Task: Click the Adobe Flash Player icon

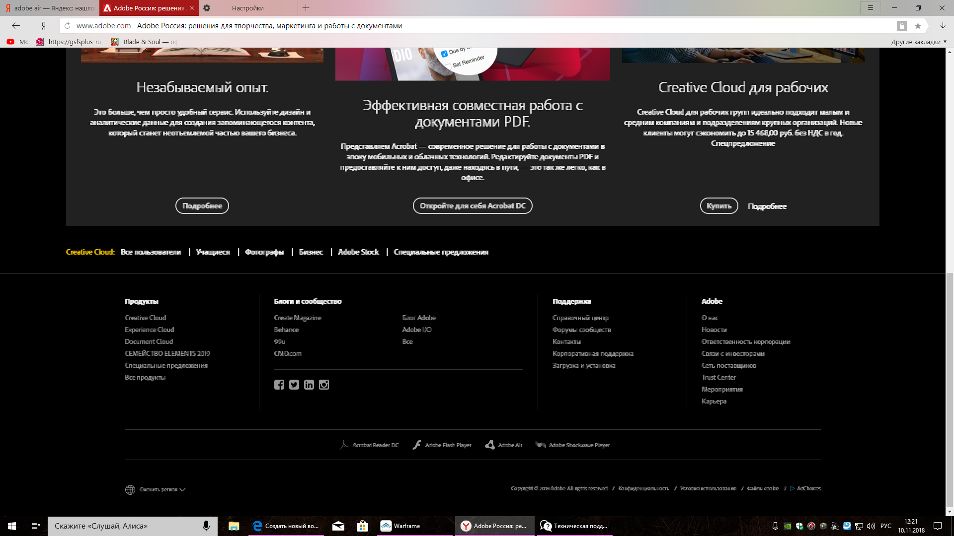Action: [x=417, y=445]
